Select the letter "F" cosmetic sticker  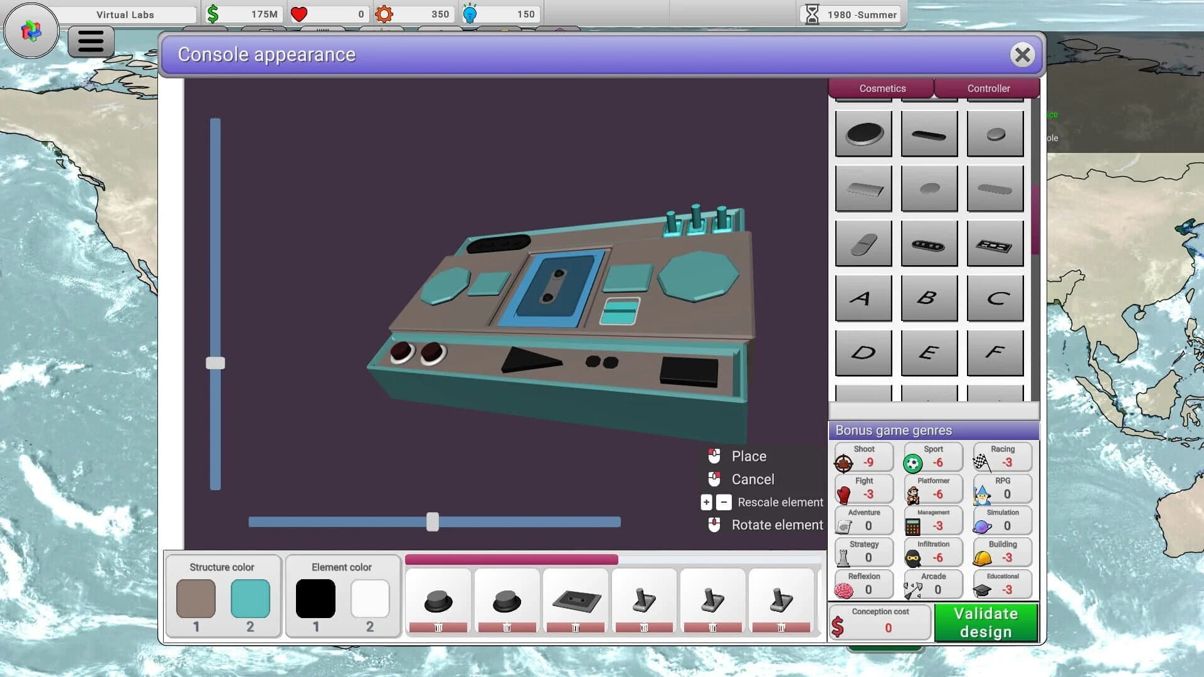(x=996, y=352)
